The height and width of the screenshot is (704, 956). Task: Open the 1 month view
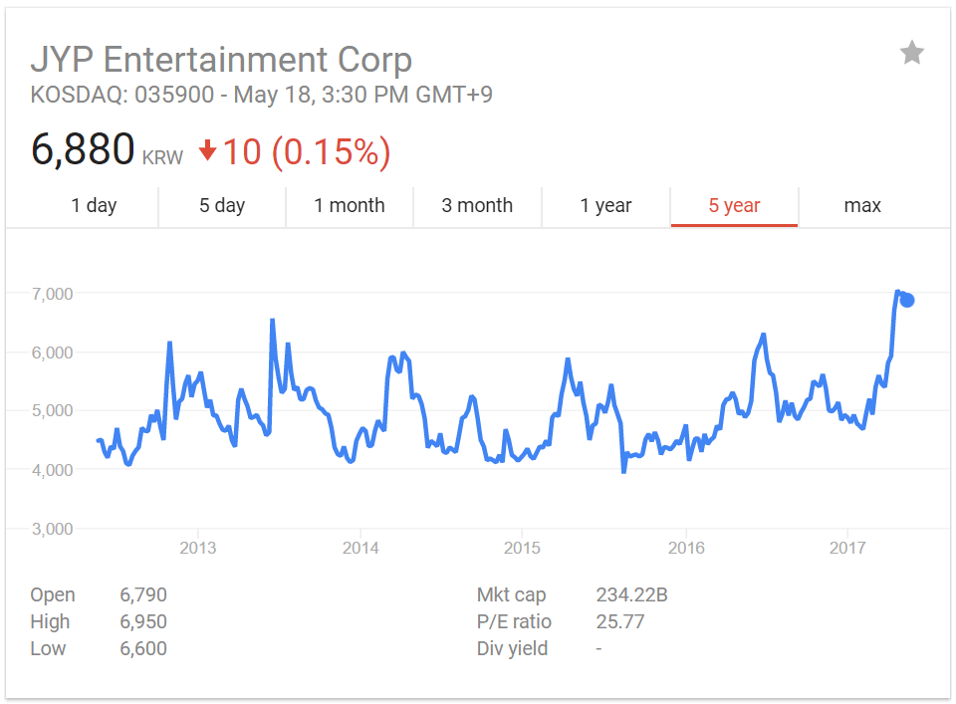click(x=350, y=206)
